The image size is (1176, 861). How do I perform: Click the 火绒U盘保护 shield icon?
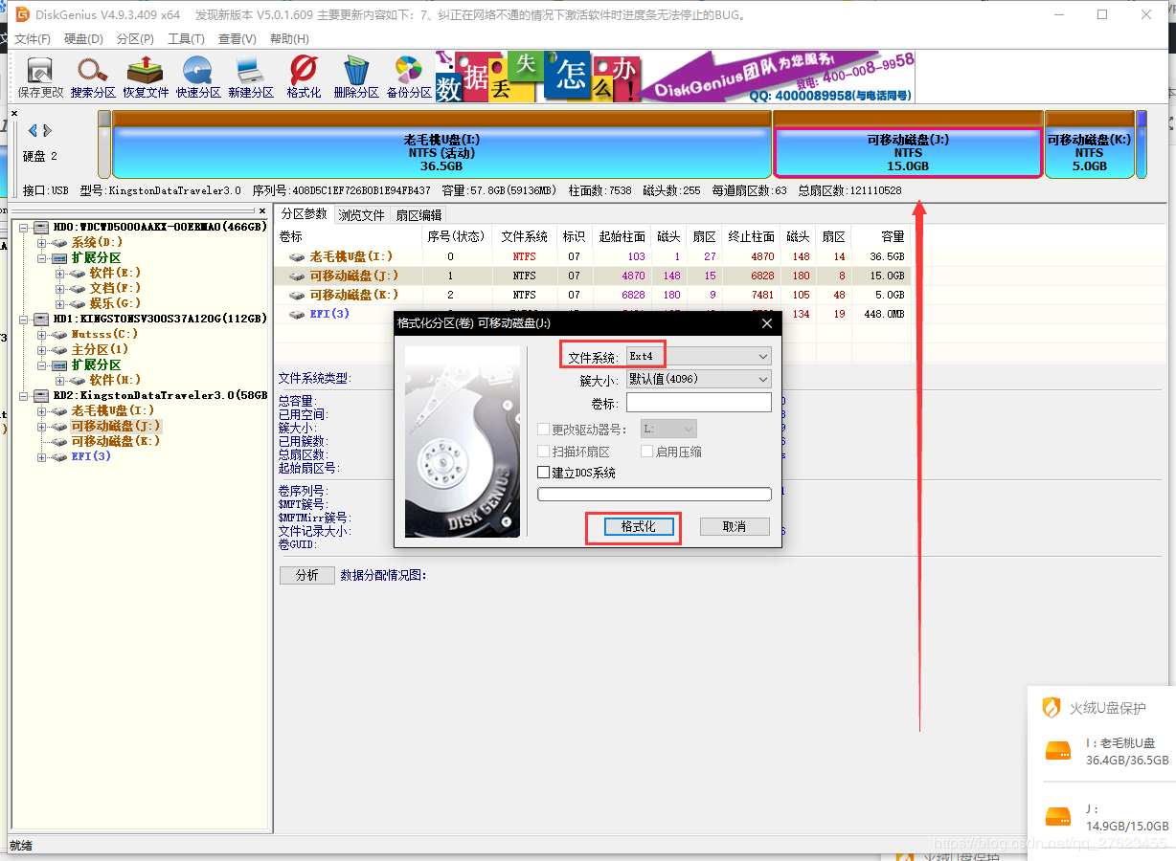(x=1052, y=708)
